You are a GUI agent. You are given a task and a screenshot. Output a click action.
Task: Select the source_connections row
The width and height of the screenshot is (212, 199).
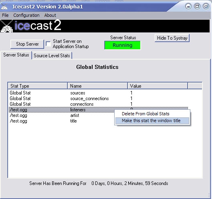tap(98, 98)
